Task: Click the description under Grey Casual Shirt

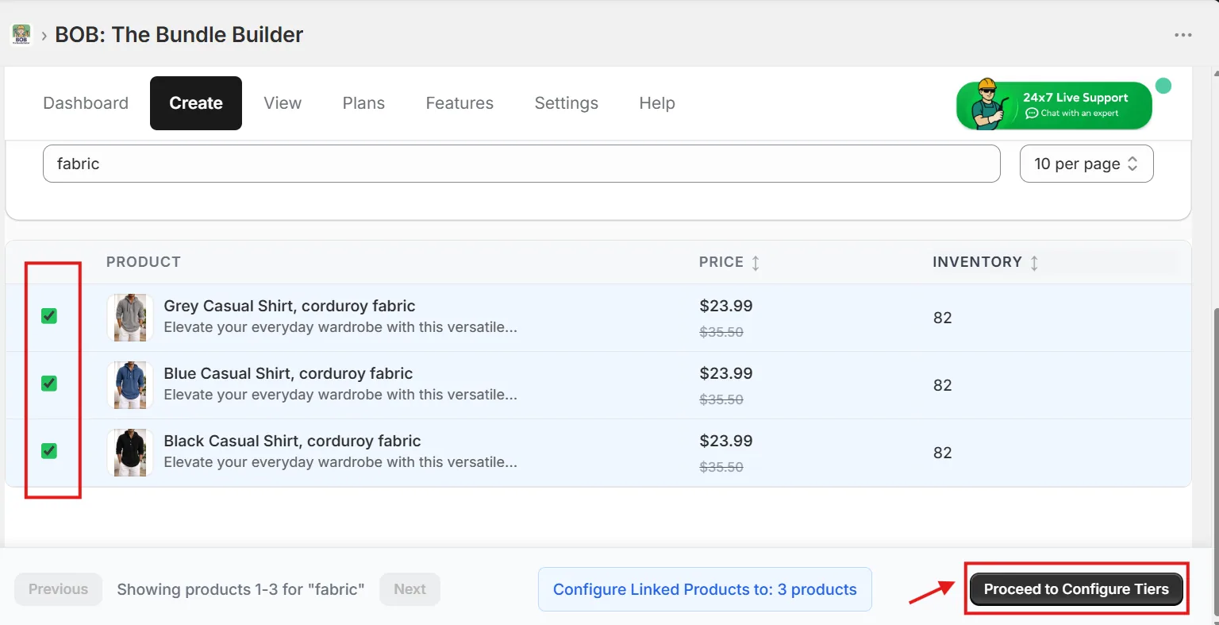Action: click(x=340, y=327)
